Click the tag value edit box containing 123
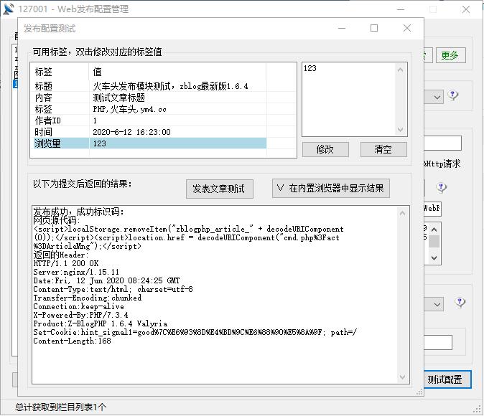Screen dimensions: 484x416 [x=349, y=99]
